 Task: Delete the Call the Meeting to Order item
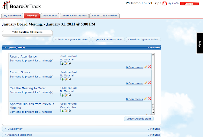coord(150,98)
